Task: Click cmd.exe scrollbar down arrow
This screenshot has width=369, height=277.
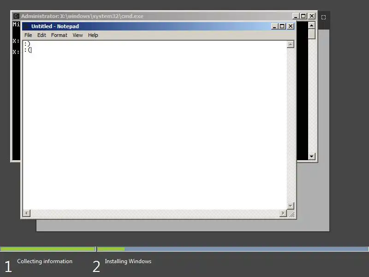Action: point(312,156)
